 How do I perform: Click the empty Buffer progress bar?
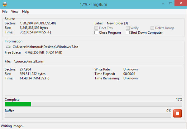[x=88, y=115]
